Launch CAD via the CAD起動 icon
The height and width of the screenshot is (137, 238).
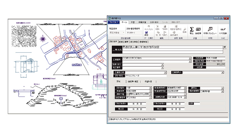point(223,29)
